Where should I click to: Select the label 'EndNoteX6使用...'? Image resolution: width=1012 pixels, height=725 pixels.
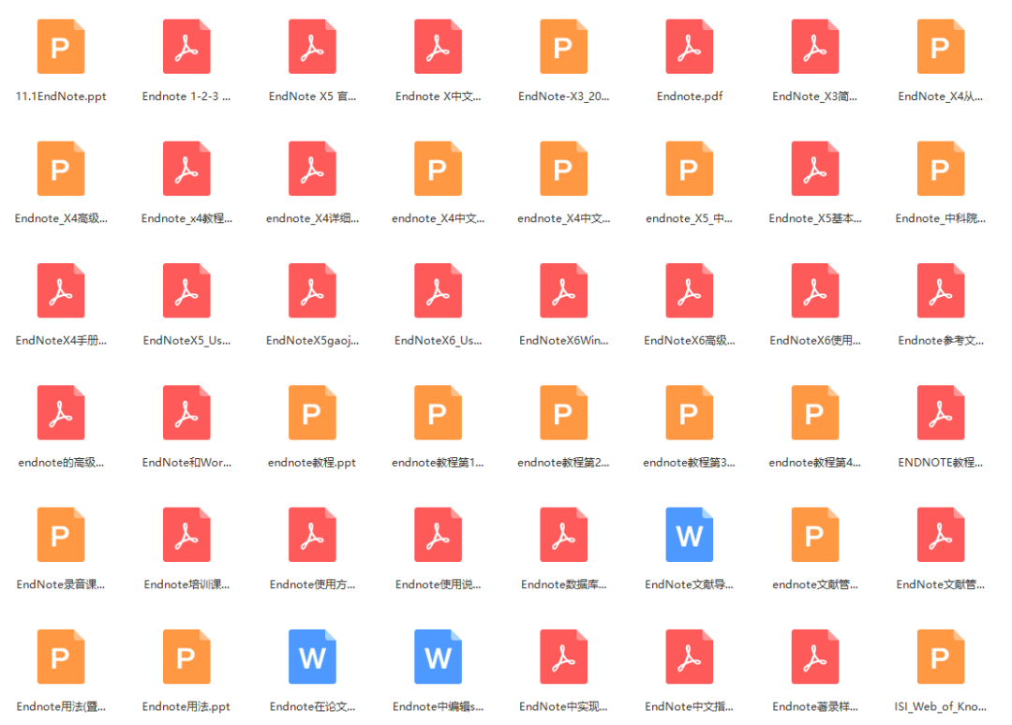coord(815,341)
